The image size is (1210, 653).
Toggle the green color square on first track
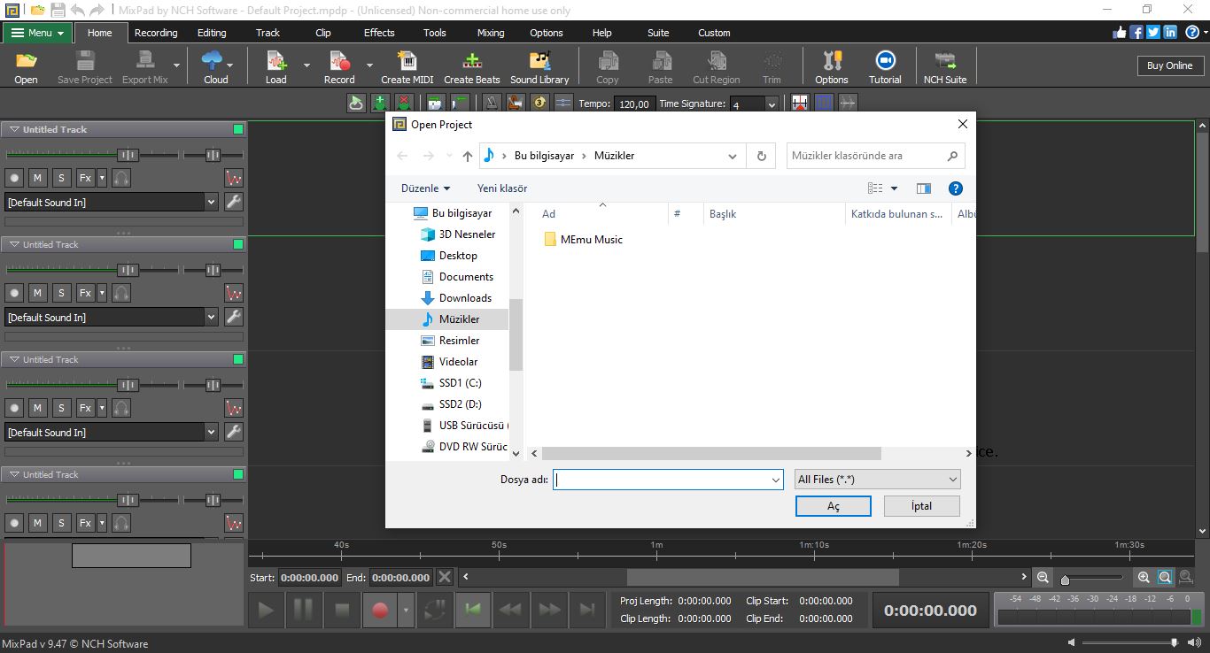coord(237,129)
